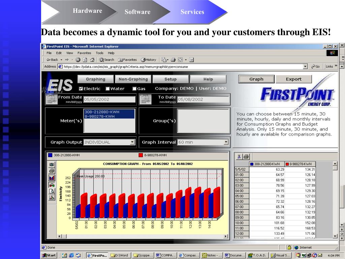Click the Non-Graphing tab button
The height and width of the screenshot is (259, 345).
pyautogui.click(x=133, y=79)
